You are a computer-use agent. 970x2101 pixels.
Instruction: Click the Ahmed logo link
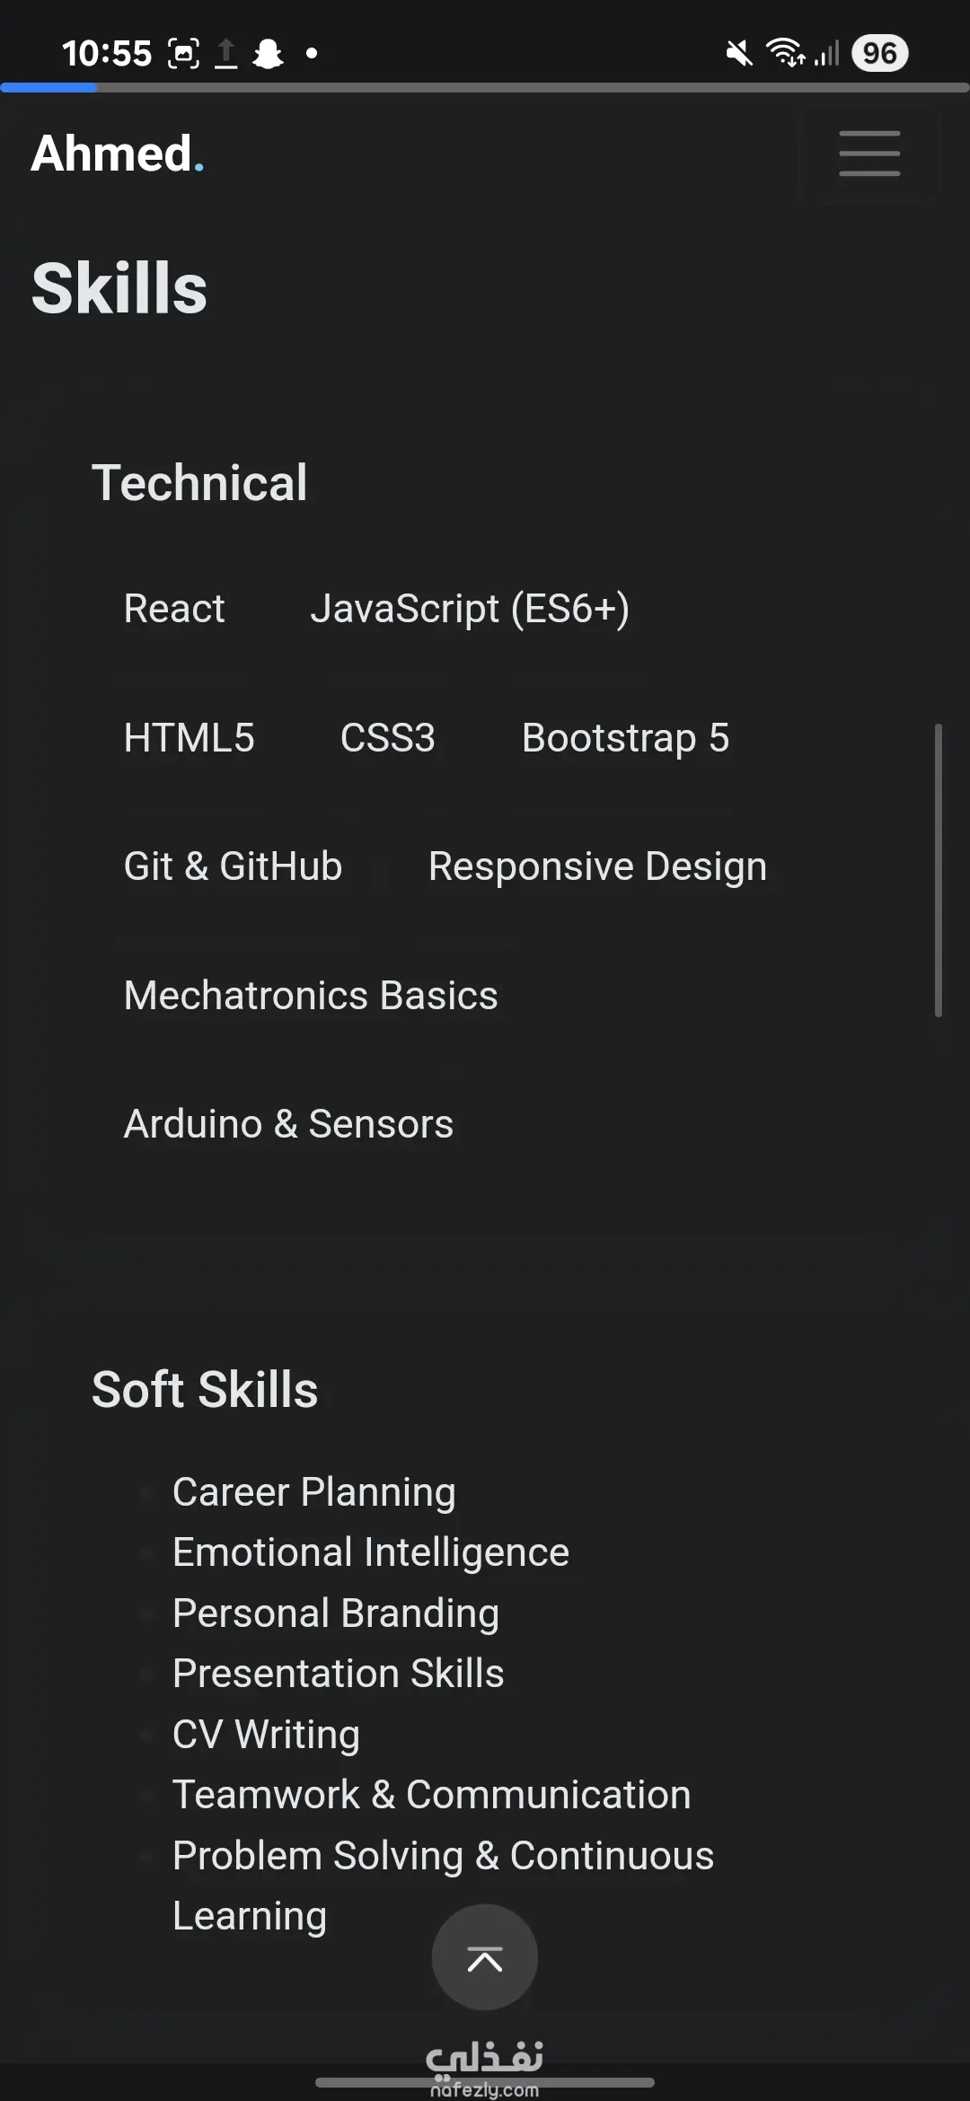117,154
